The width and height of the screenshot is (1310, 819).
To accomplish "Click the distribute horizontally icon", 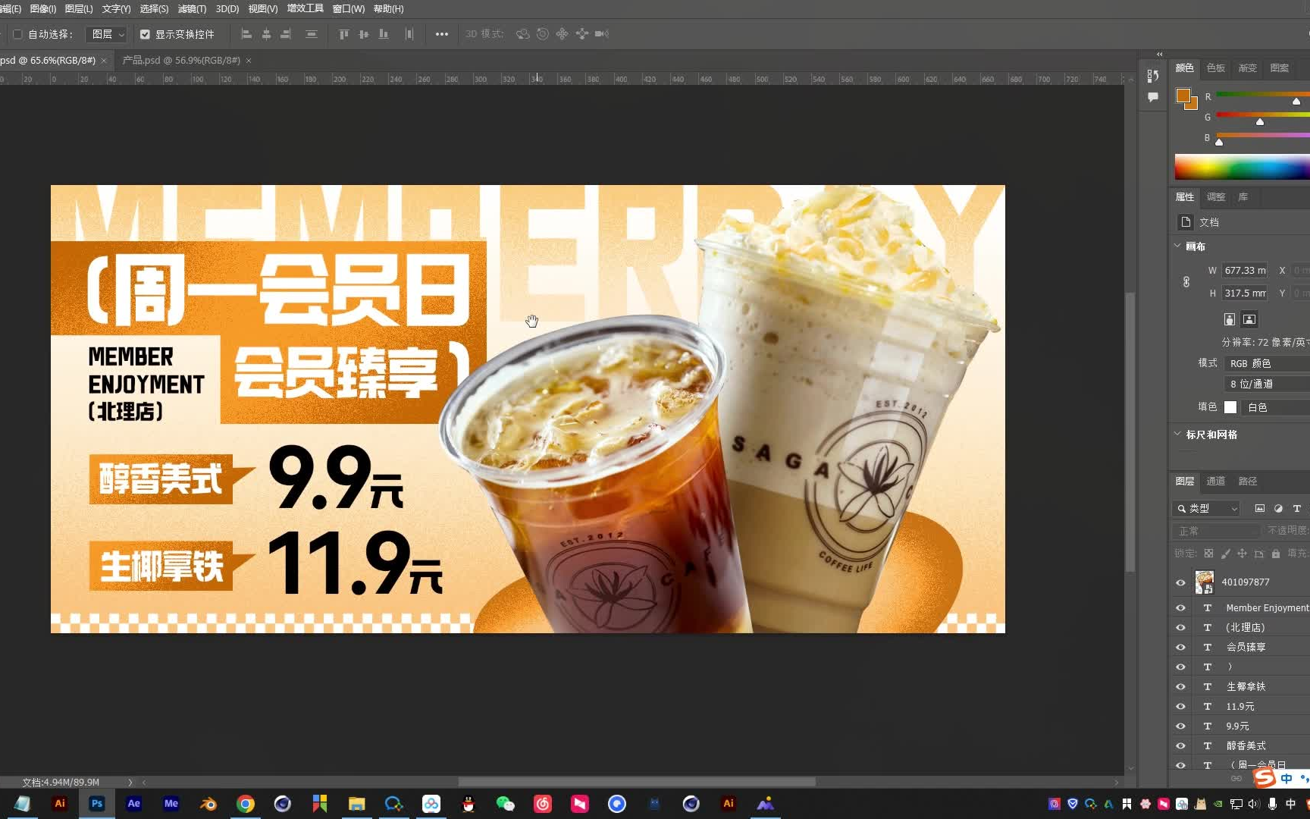I will [x=409, y=34].
